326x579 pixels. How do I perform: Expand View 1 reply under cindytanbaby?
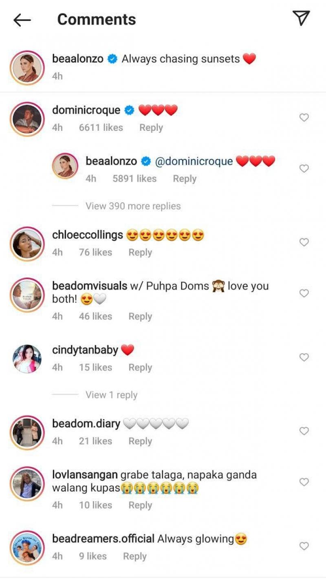point(111,395)
